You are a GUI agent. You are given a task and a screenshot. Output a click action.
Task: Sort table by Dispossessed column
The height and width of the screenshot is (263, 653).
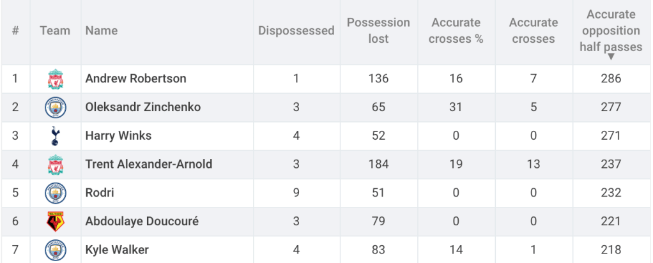coord(296,31)
